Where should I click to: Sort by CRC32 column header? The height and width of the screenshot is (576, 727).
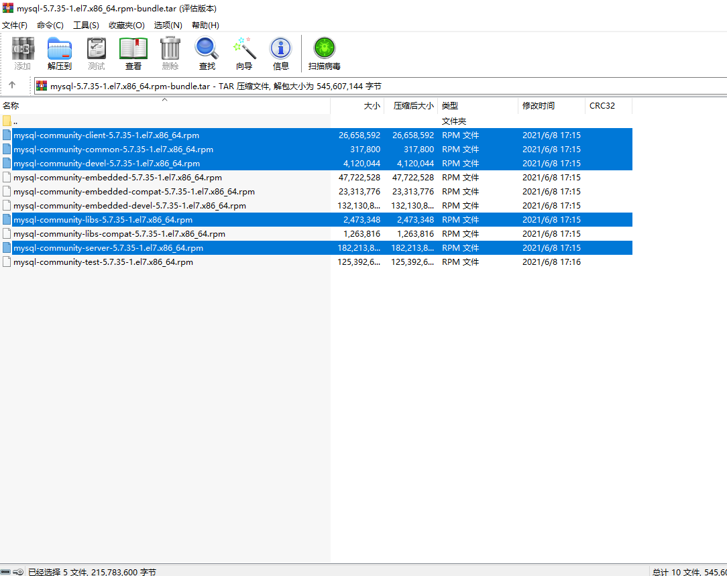[x=608, y=106]
